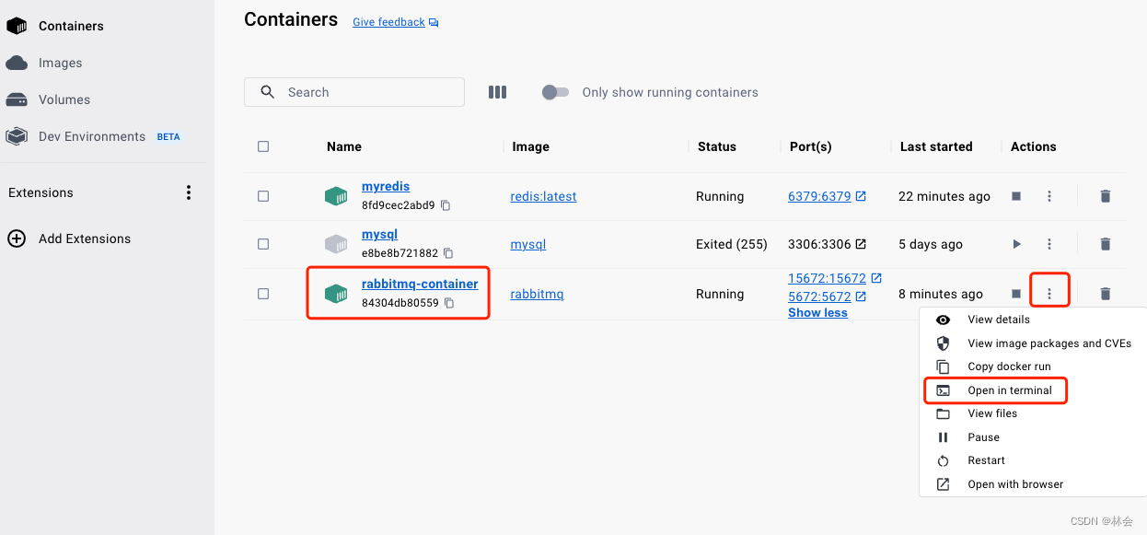Click the myredis green container icon
Screen dimensions: 1147x535
point(336,196)
